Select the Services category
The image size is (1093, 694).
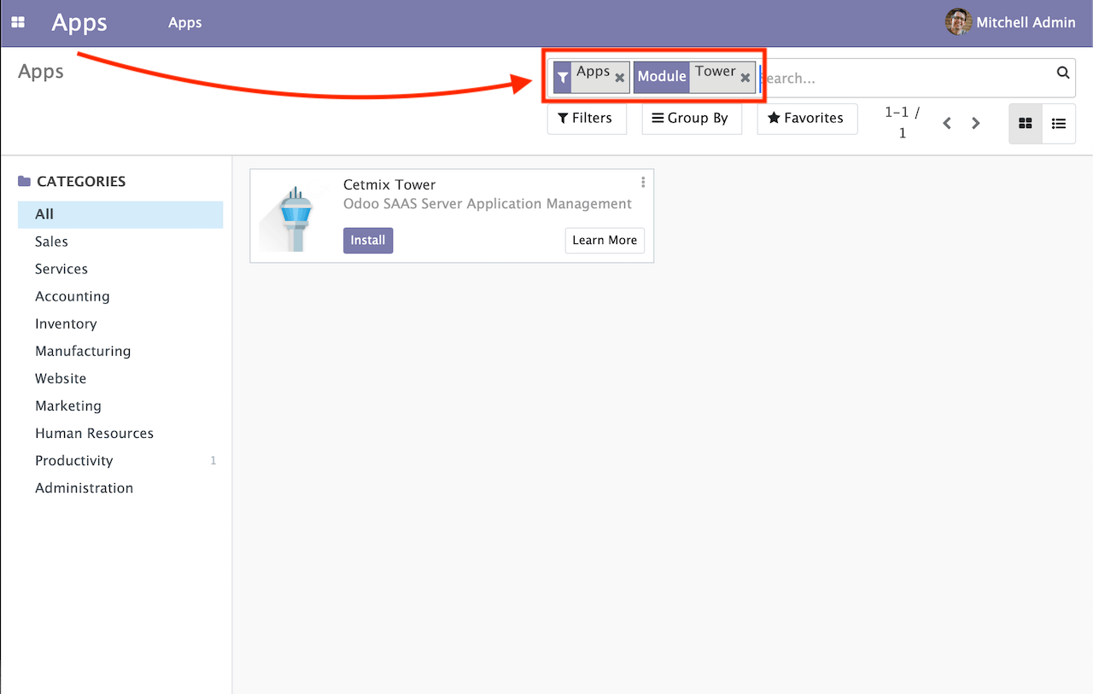120,269
